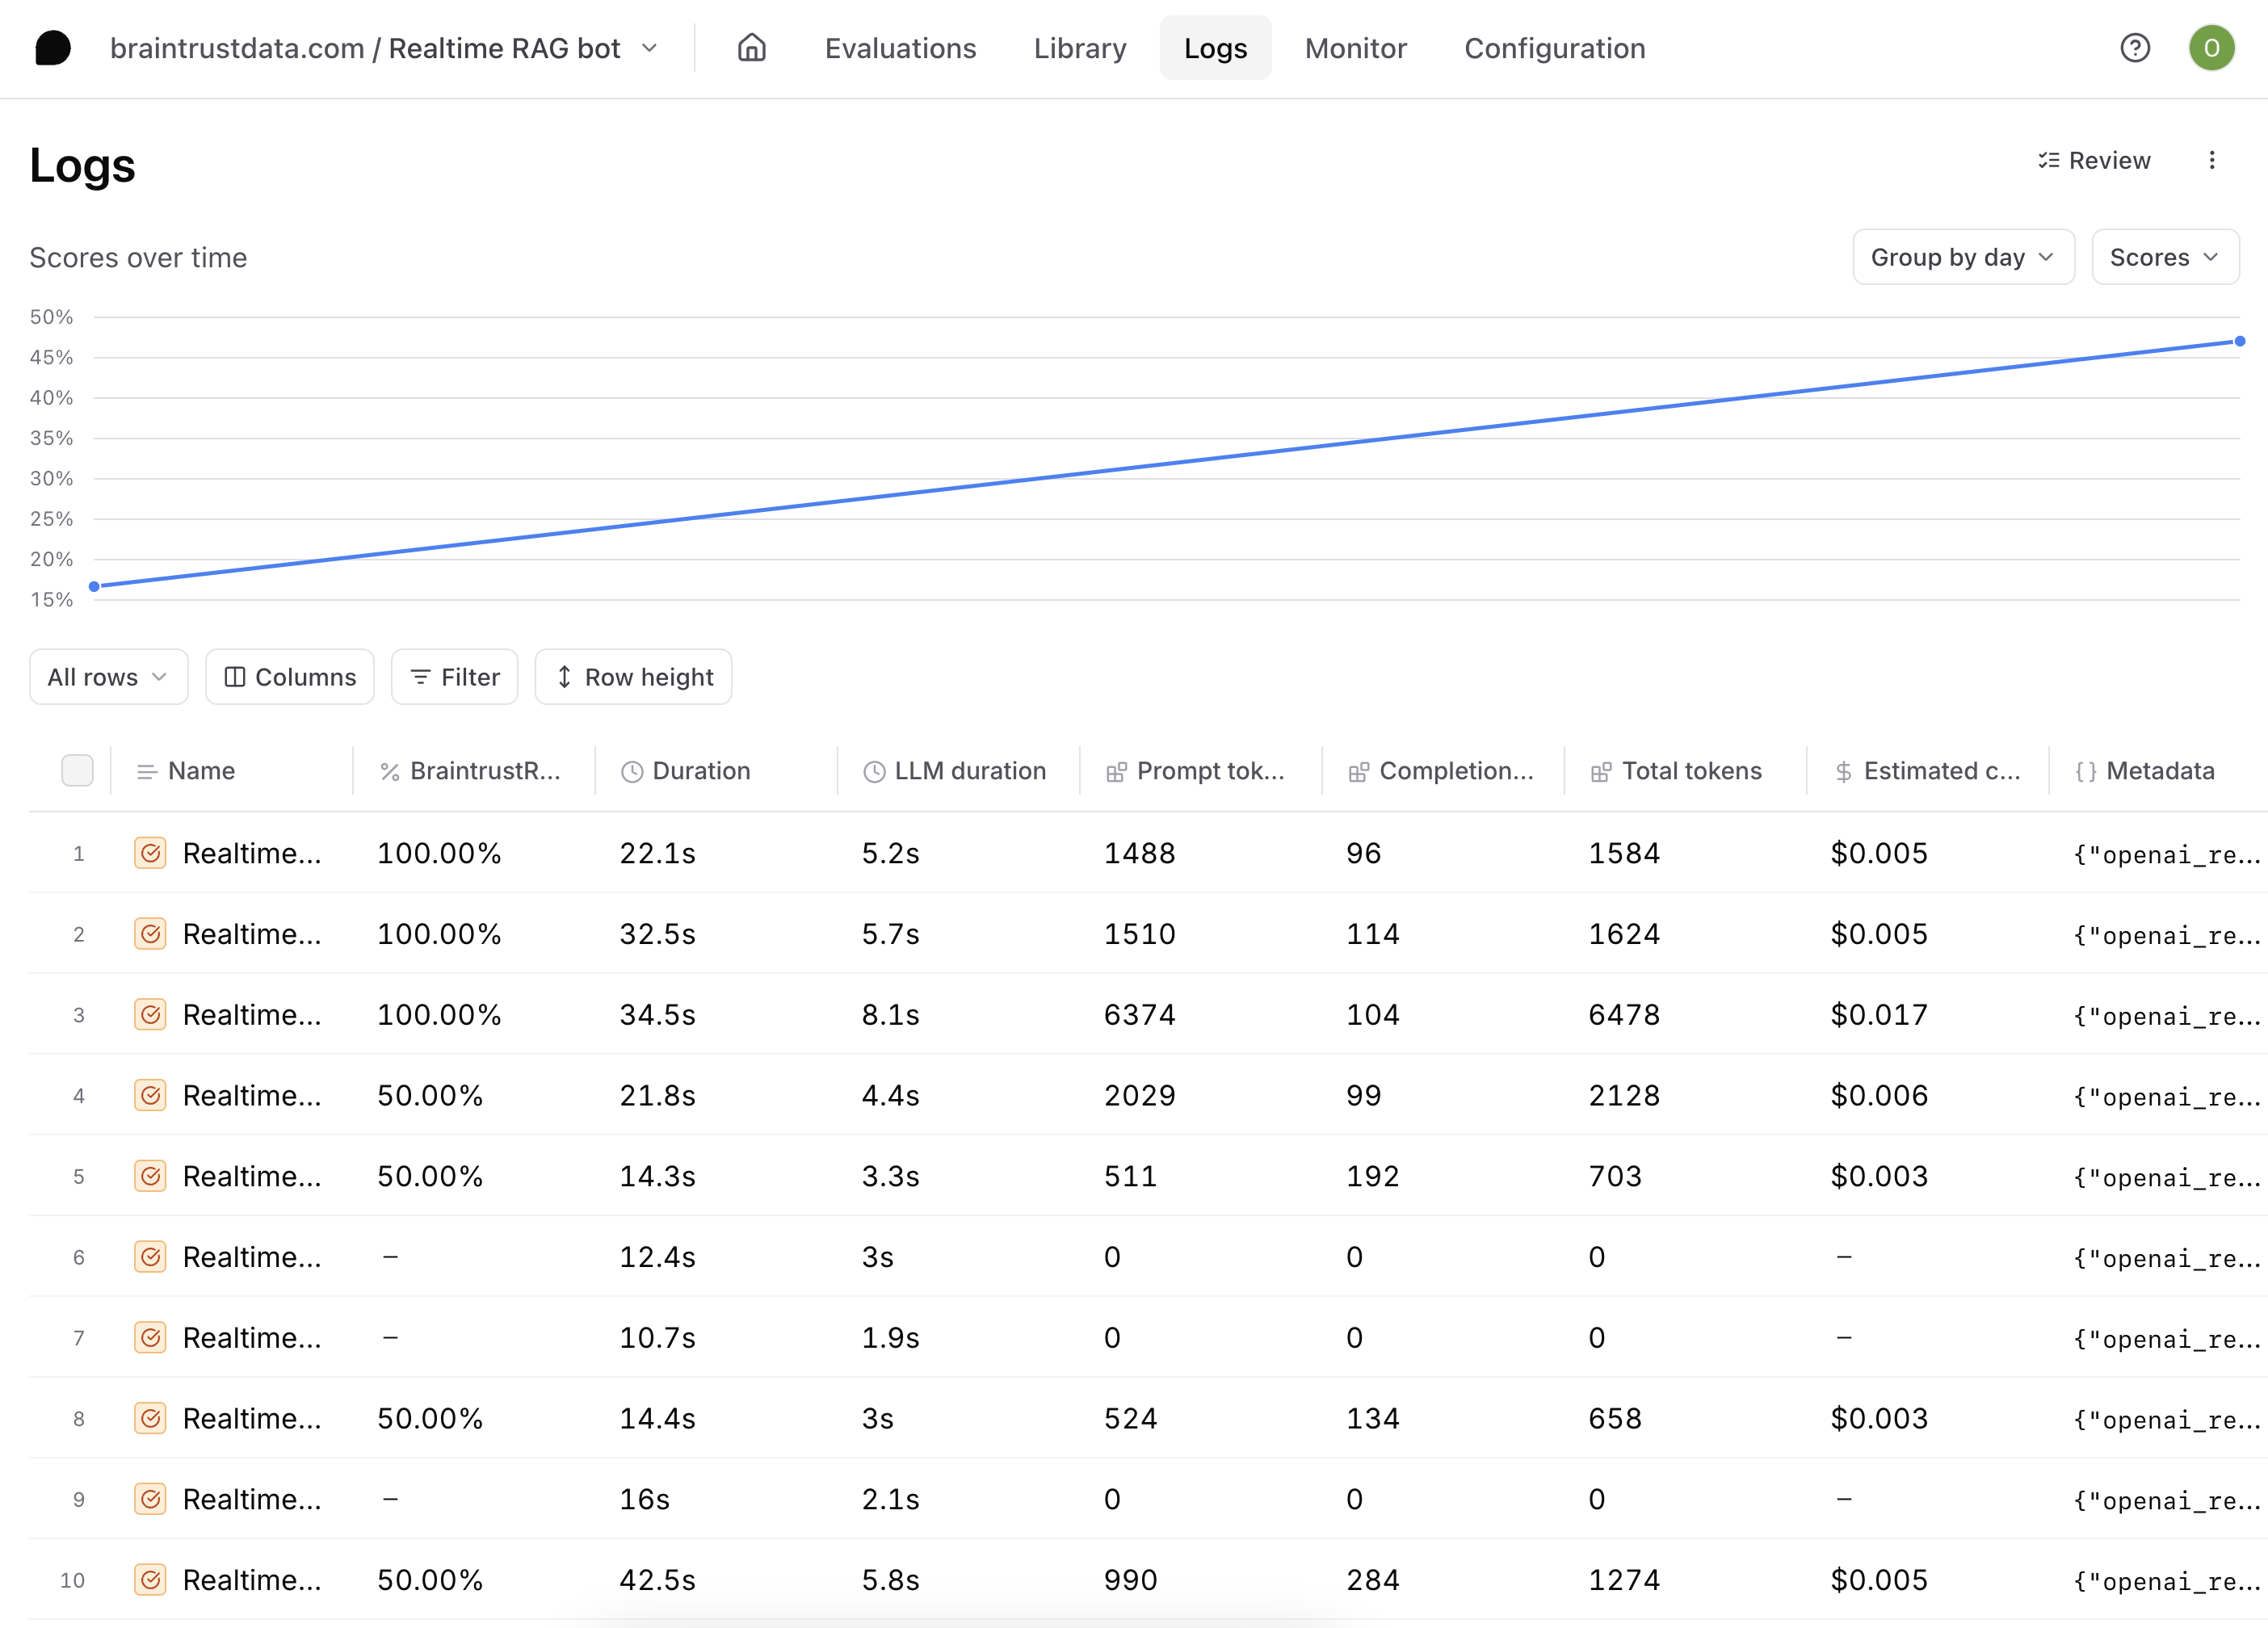Image resolution: width=2268 pixels, height=1628 pixels.
Task: Open the All rows dropdown
Action: 108,677
